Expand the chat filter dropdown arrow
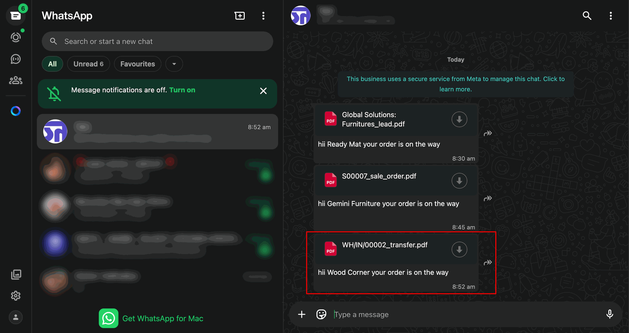The width and height of the screenshot is (629, 333). 174,64
